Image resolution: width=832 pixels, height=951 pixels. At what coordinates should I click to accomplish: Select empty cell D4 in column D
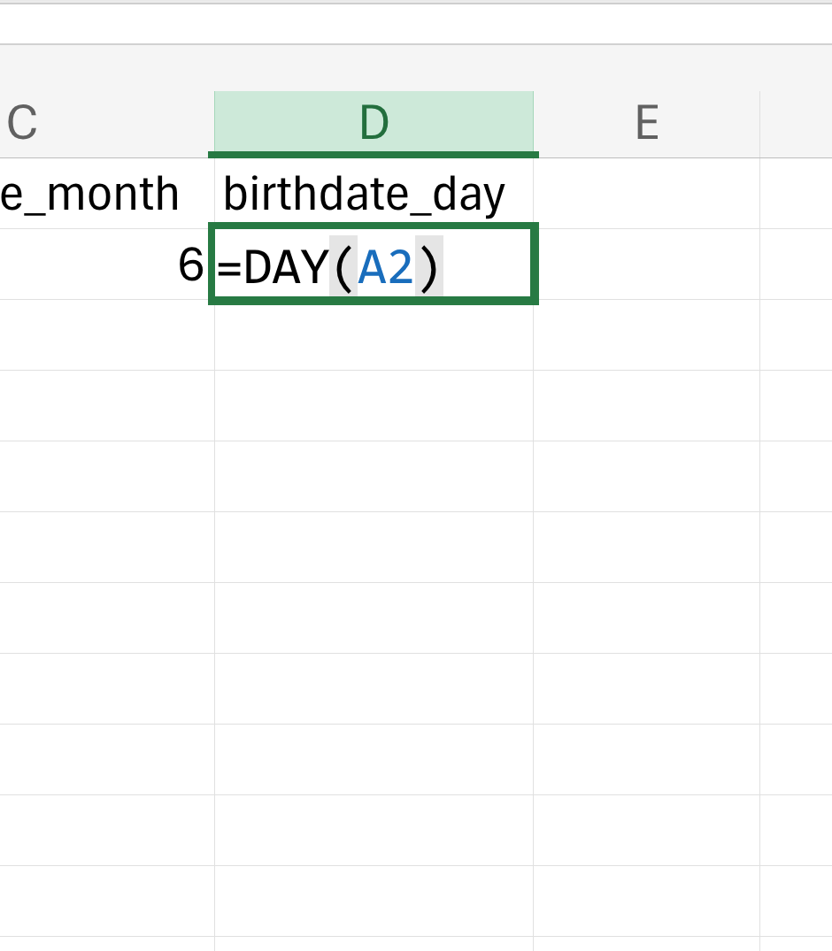coord(374,406)
